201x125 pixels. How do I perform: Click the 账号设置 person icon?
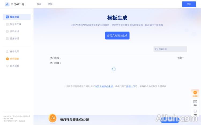[x=7, y=52]
